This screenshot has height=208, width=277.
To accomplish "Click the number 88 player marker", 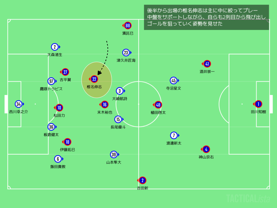I will point(128,26).
